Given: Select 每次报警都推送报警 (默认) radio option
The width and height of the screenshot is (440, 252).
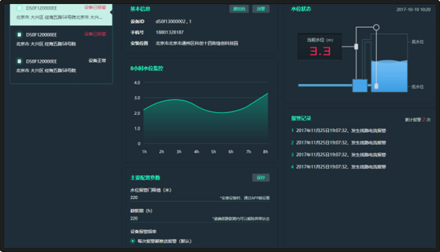Looking at the screenshot, I should tap(133, 241).
